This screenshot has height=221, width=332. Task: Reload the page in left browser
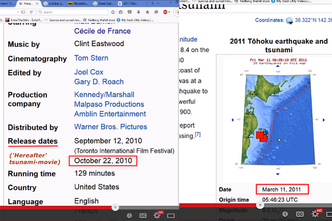click(31, 12)
